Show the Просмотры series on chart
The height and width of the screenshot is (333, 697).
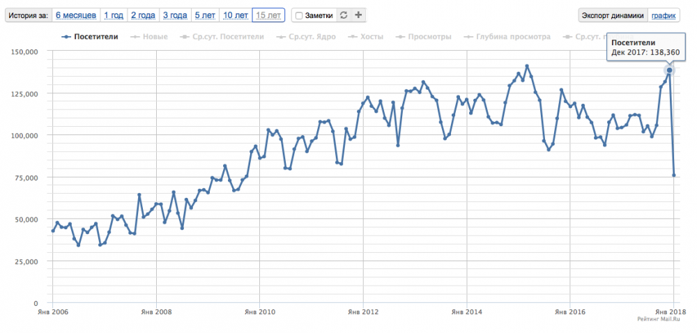pyautogui.click(x=423, y=36)
